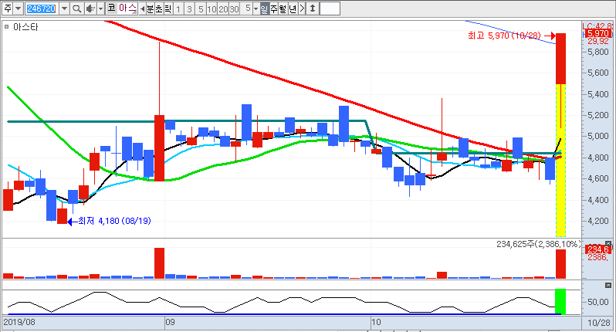Click the red 5,970 current price tag
The height and width of the screenshot is (332, 616).
(597, 34)
